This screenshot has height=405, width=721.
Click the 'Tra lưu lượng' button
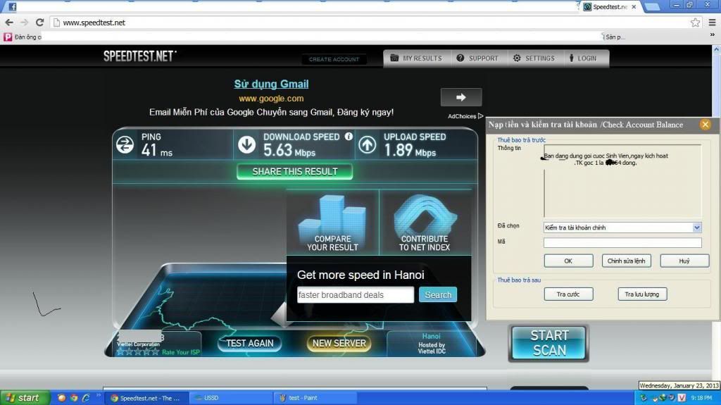coord(642,294)
